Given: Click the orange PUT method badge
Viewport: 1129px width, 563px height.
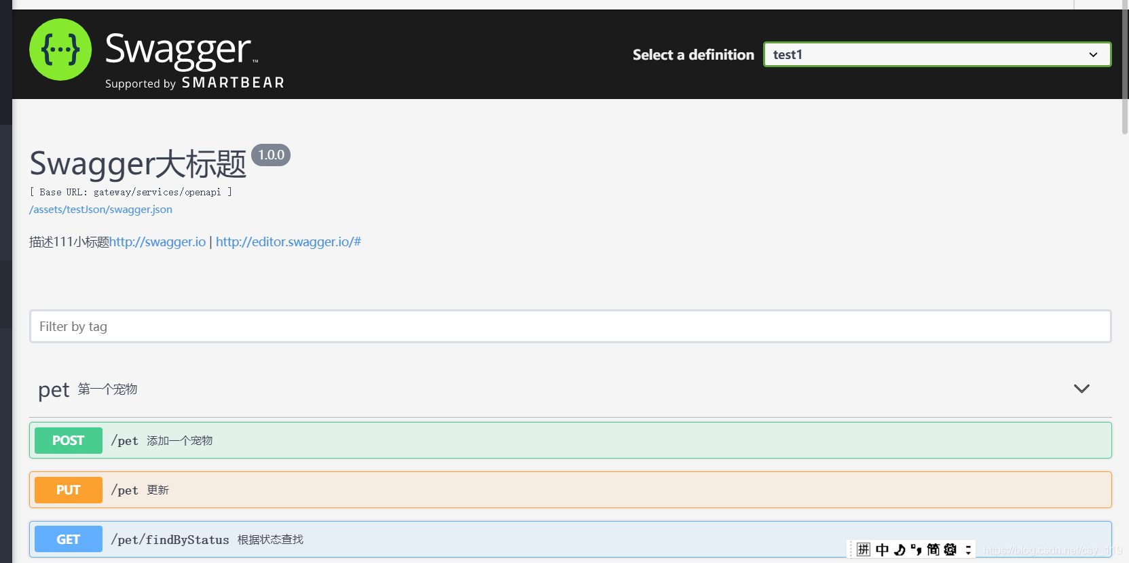Looking at the screenshot, I should 69,490.
